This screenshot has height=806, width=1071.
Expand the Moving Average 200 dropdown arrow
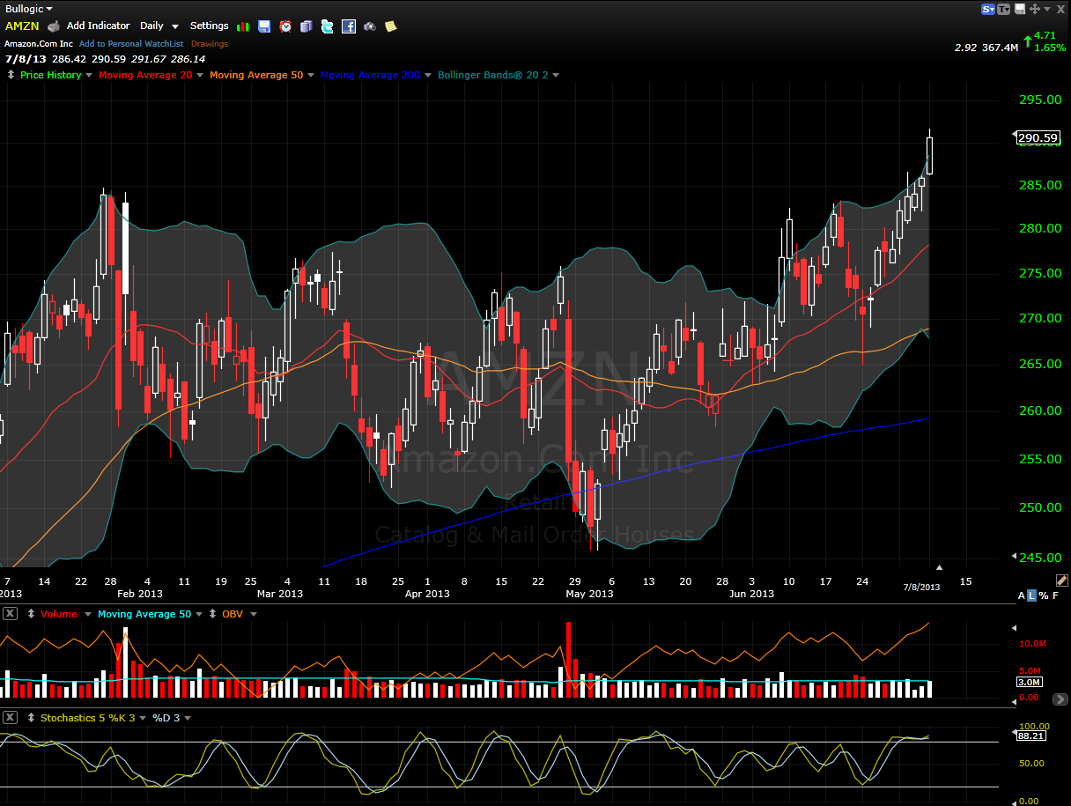point(427,76)
